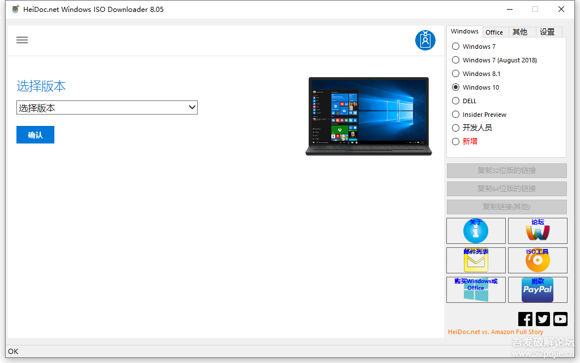The width and height of the screenshot is (580, 363).
Task: Click 购买Windows或Office icon button
Action: coord(476,290)
